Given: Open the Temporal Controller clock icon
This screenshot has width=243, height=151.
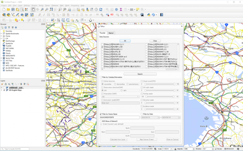Looking at the screenshot, I should [96, 9].
